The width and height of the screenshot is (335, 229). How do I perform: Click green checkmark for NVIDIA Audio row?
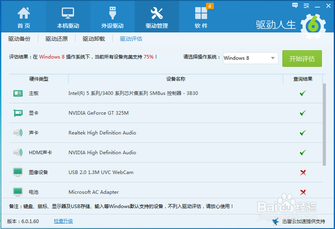coord(303,152)
